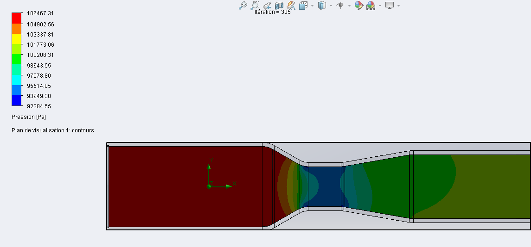Open the Edit Appearance tool
This screenshot has width=531, height=247.
tap(358, 6)
